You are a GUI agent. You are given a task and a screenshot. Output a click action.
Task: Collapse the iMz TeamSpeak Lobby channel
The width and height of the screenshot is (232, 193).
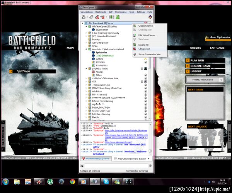(86, 26)
